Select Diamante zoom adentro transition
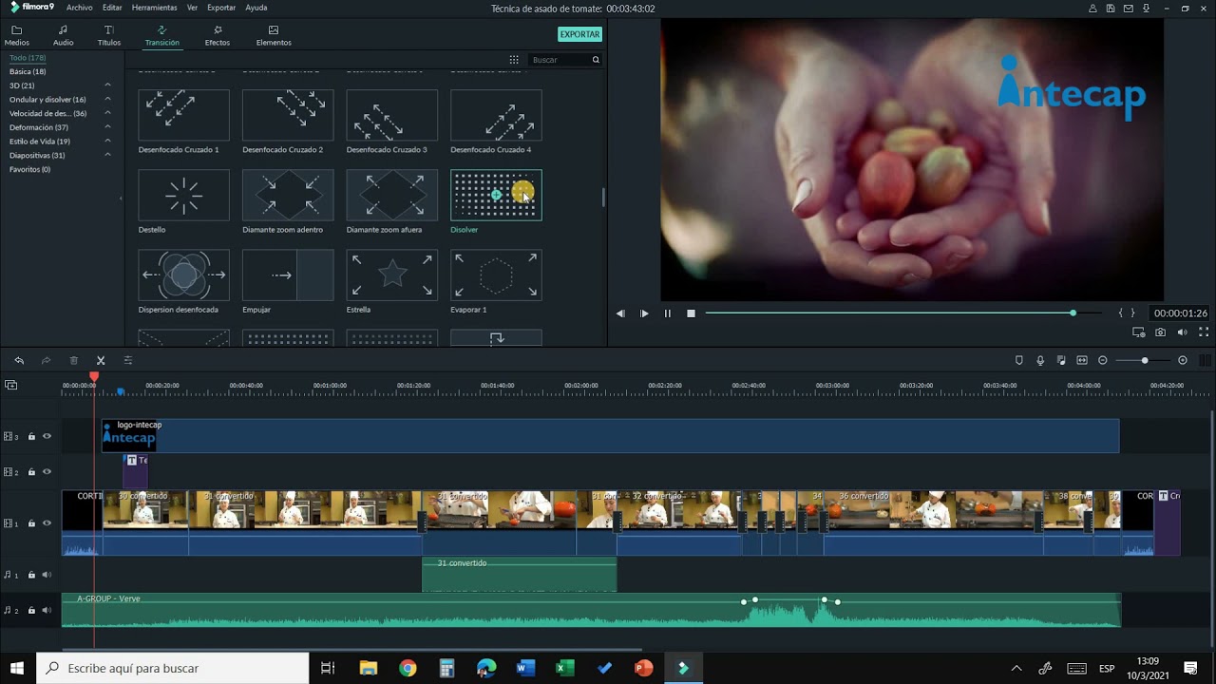 [288, 195]
